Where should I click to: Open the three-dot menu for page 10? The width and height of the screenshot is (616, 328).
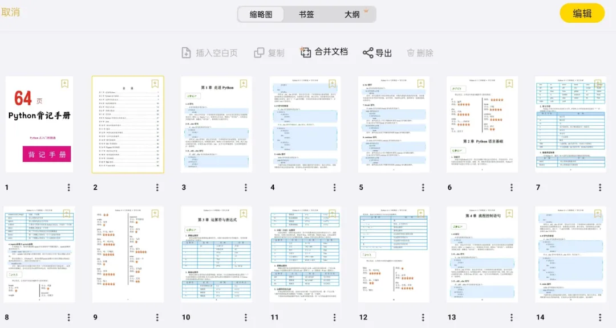[246, 317]
